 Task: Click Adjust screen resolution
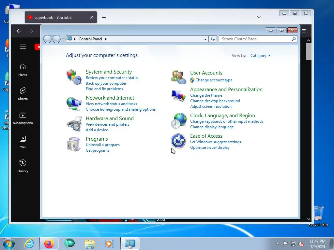coord(211,106)
